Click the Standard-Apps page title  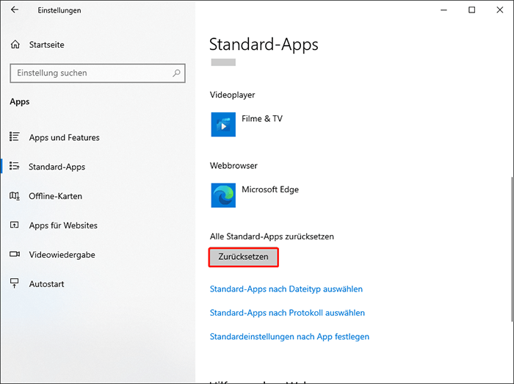264,44
